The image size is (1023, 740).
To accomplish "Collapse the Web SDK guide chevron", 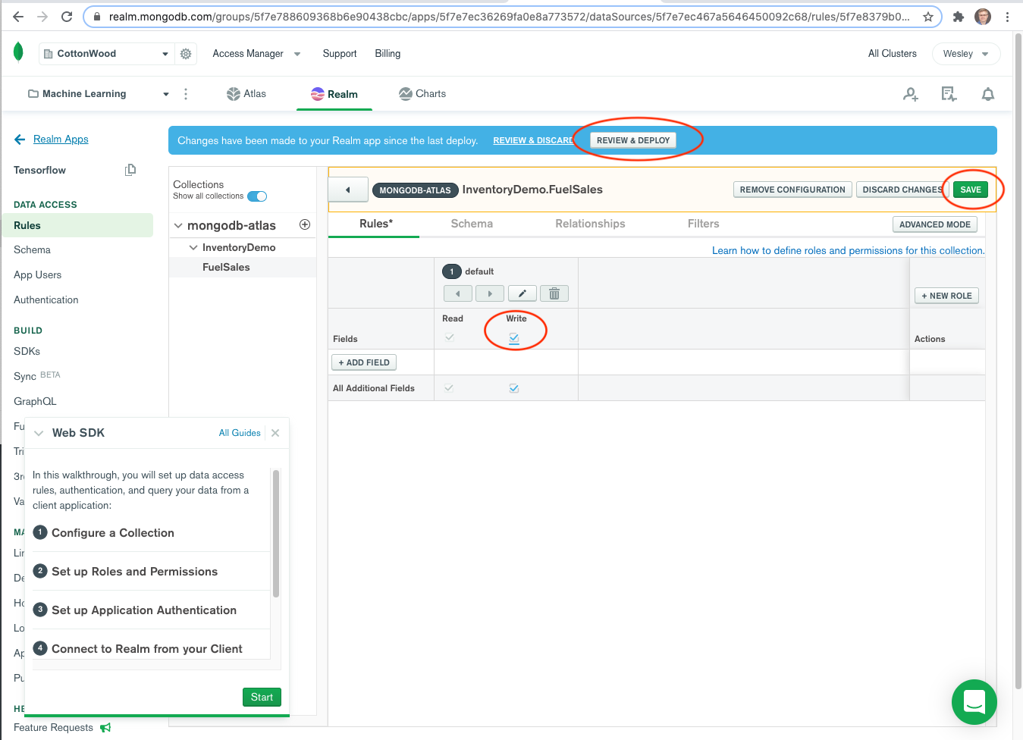I will (39, 433).
